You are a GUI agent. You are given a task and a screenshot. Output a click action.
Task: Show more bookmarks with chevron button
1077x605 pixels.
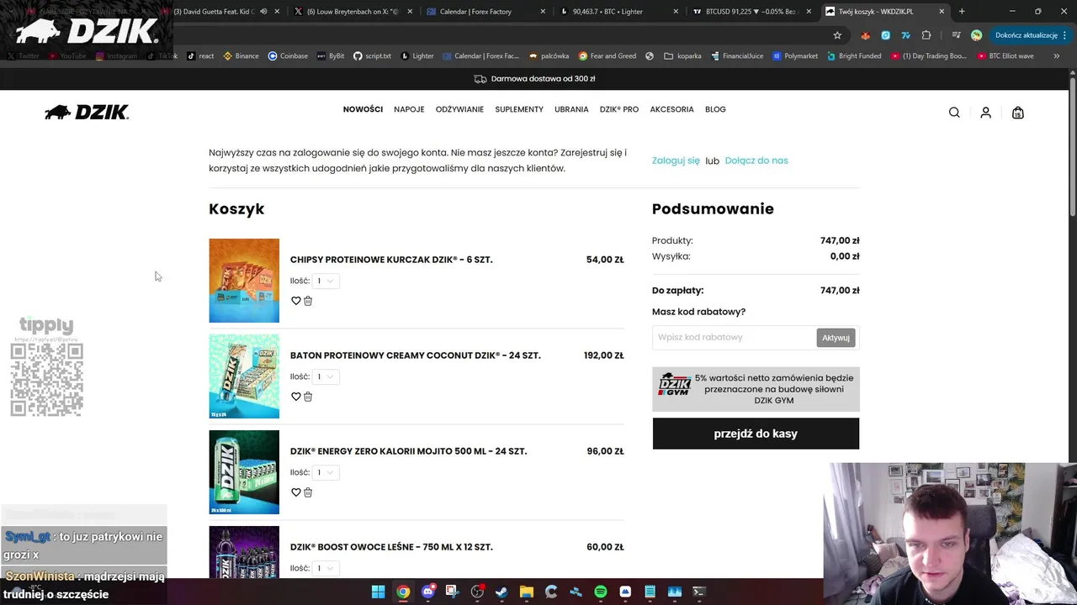pos(1055,56)
